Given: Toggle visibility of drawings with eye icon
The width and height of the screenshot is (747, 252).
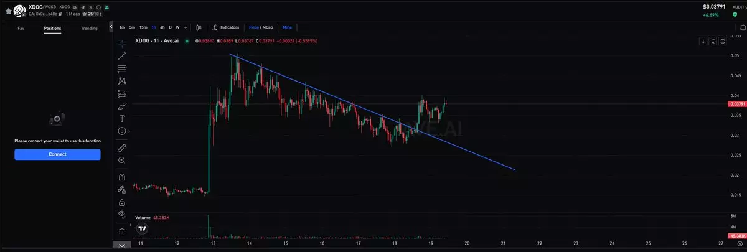Looking at the screenshot, I should 122,214.
